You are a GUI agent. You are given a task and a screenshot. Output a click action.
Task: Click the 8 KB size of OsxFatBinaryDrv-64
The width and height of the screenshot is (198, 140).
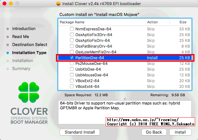[x=186, y=46]
